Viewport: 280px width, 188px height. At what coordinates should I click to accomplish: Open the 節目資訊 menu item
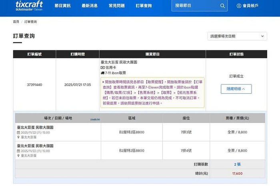(x=62, y=6)
